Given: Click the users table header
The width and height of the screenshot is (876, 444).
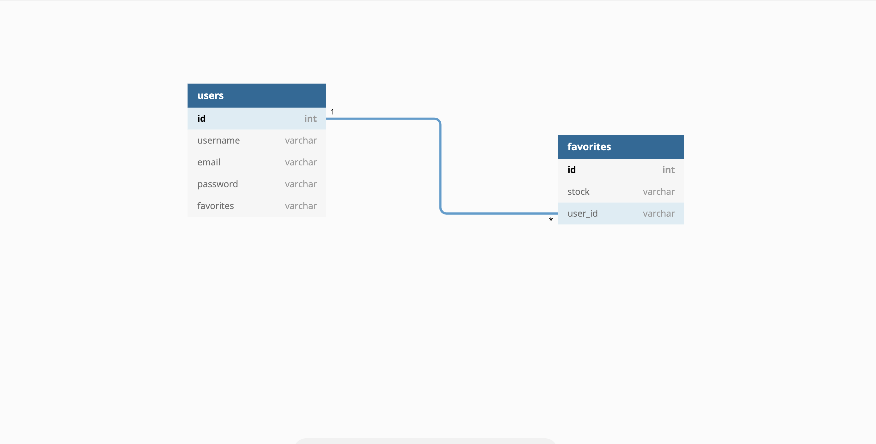Looking at the screenshot, I should 256,95.
